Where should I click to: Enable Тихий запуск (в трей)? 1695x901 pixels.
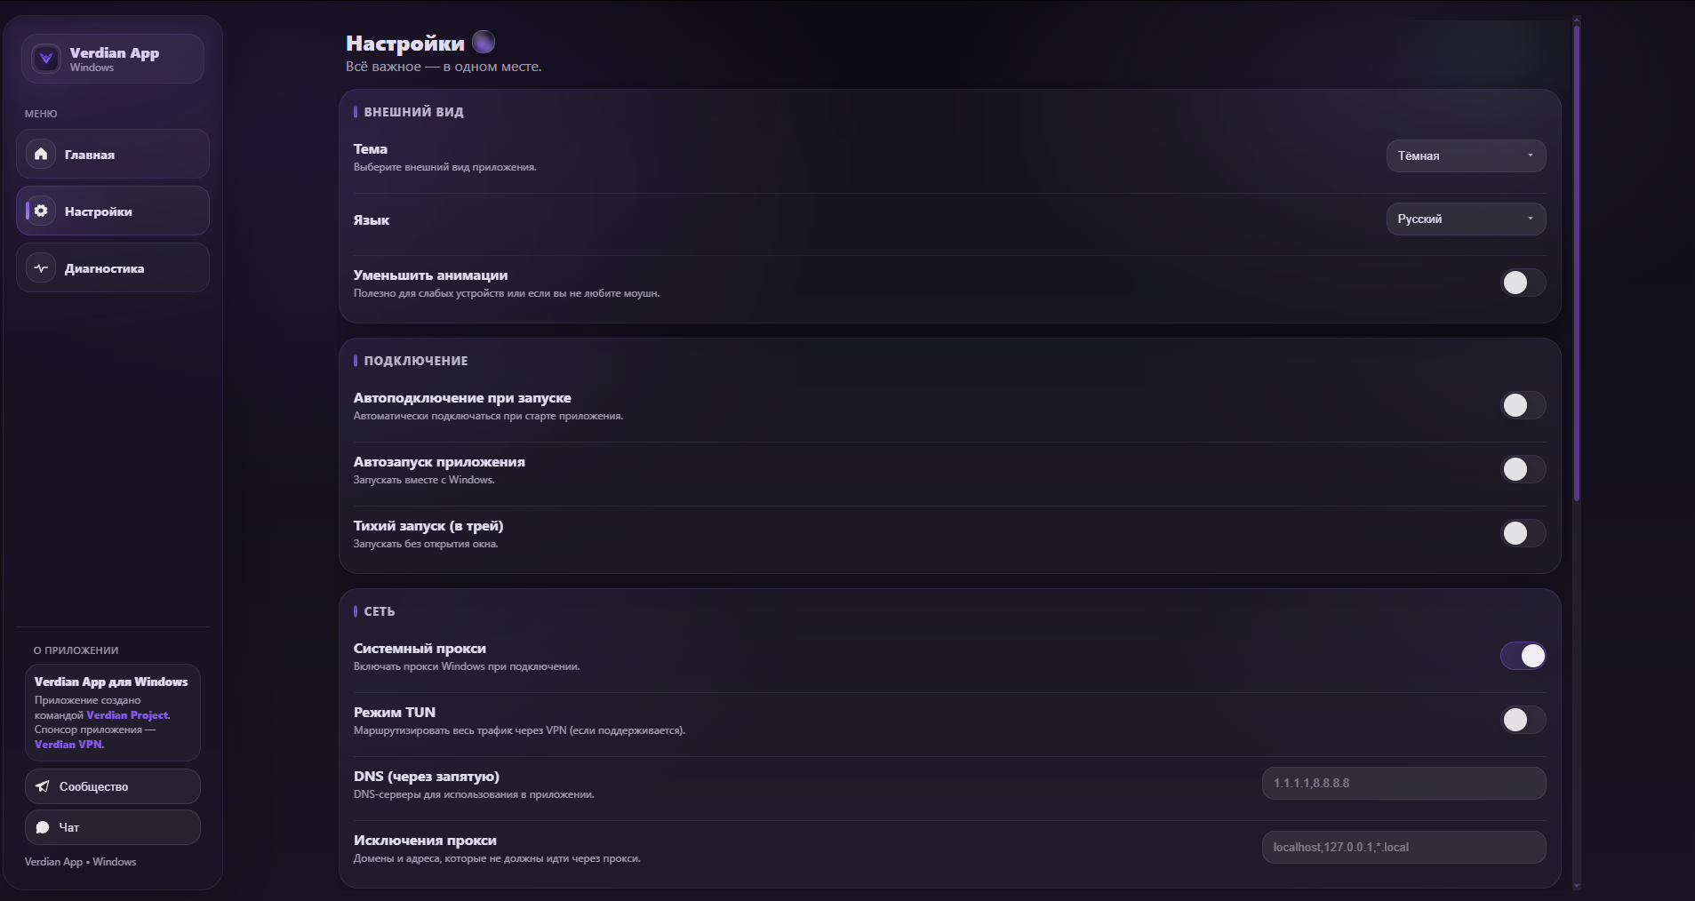pos(1523,533)
